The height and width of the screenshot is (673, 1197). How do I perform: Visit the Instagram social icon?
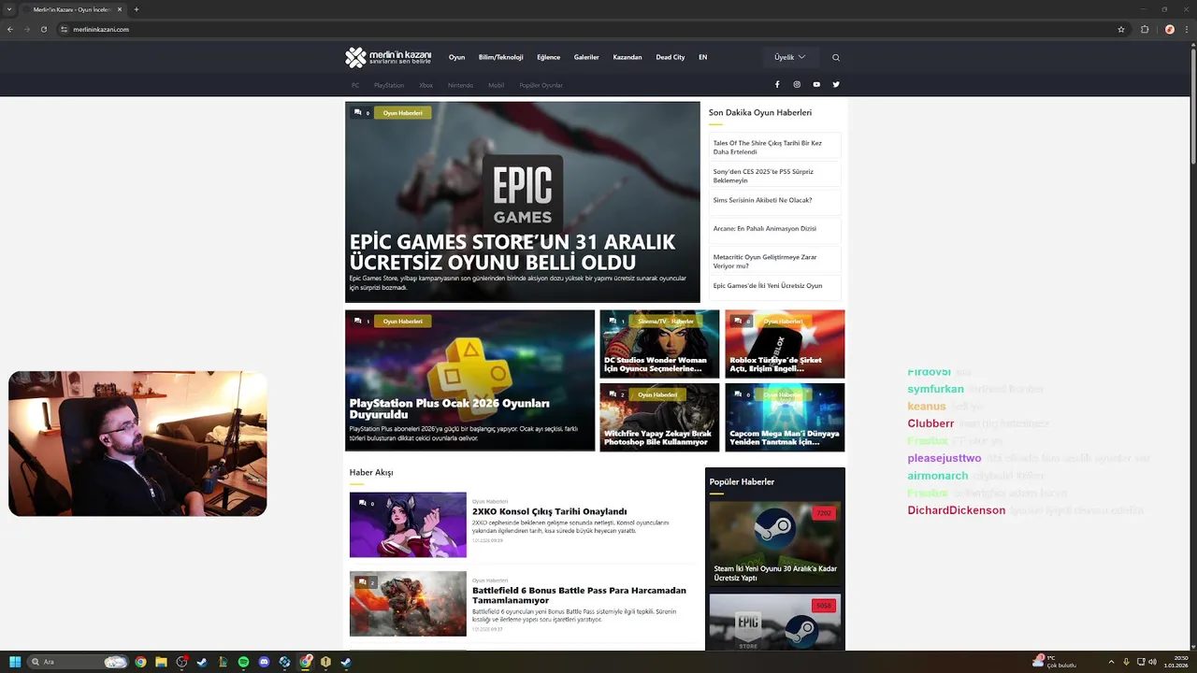pyautogui.click(x=797, y=84)
